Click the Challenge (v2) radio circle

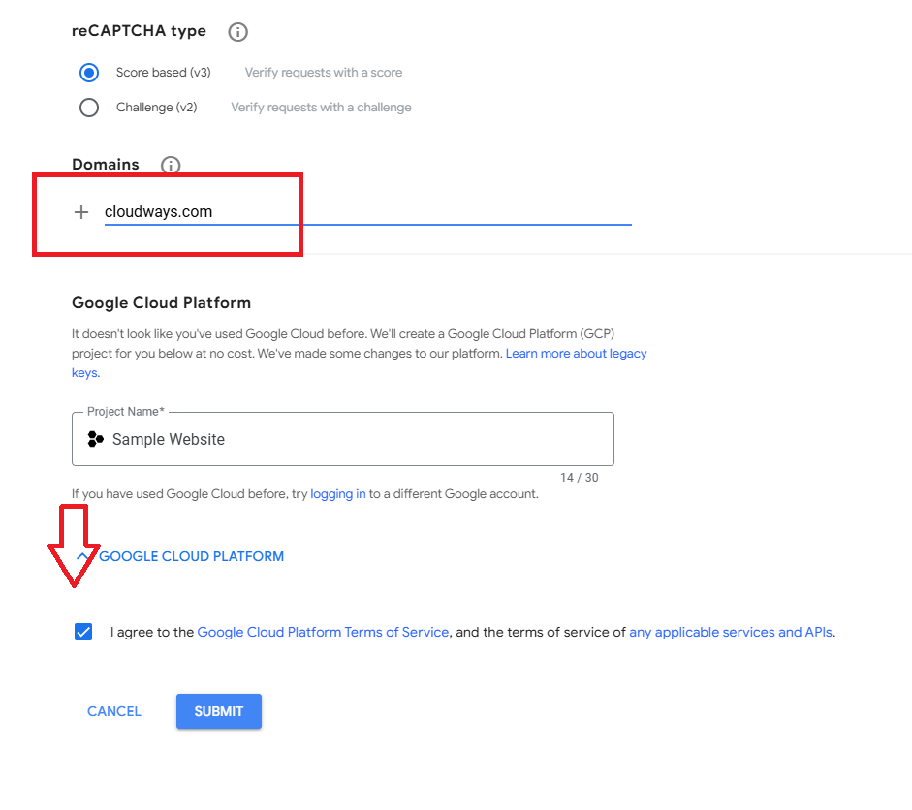[89, 108]
